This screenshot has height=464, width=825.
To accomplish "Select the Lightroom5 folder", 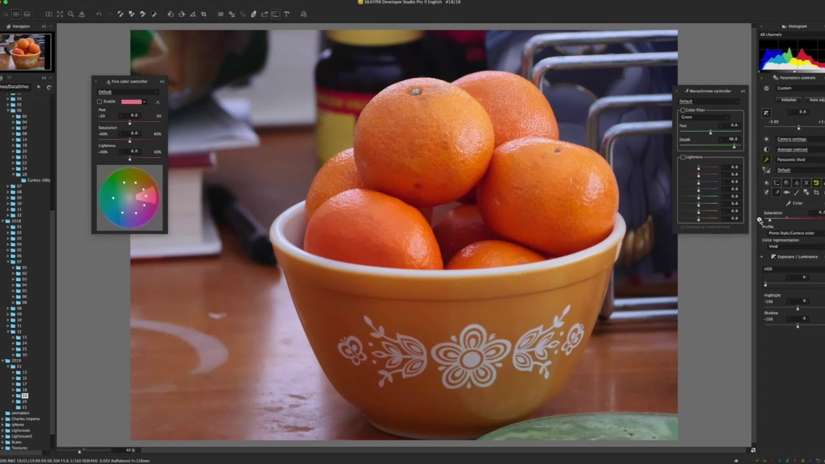I will [x=21, y=436].
